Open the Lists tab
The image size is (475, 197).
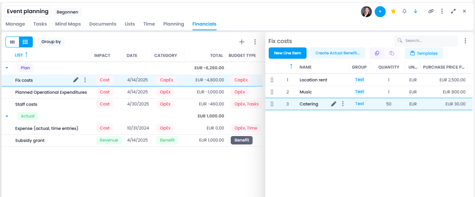pos(130,24)
